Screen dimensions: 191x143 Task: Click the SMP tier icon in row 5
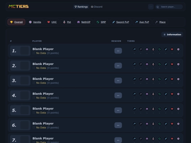(x=160, y=109)
